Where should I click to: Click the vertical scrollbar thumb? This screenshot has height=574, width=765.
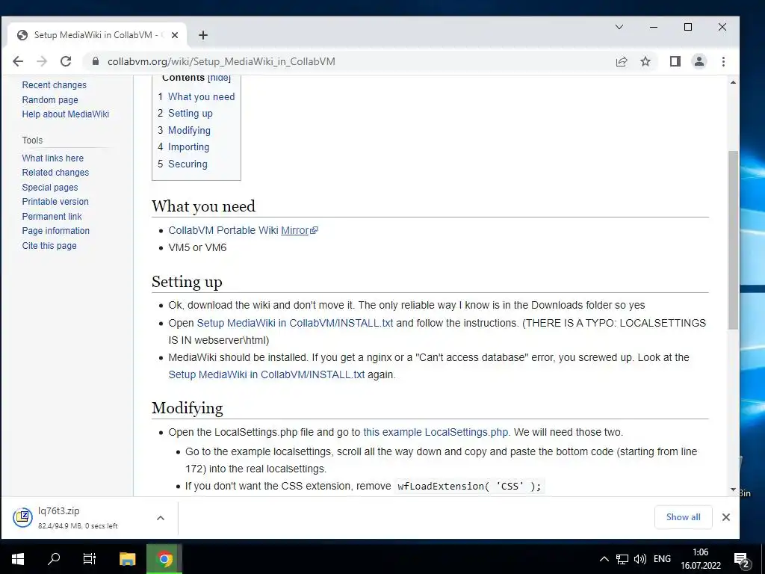(733, 240)
